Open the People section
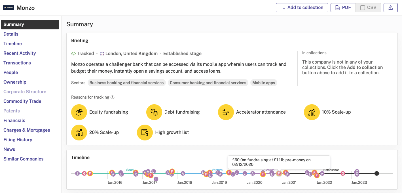402x193 pixels. pos(10,72)
